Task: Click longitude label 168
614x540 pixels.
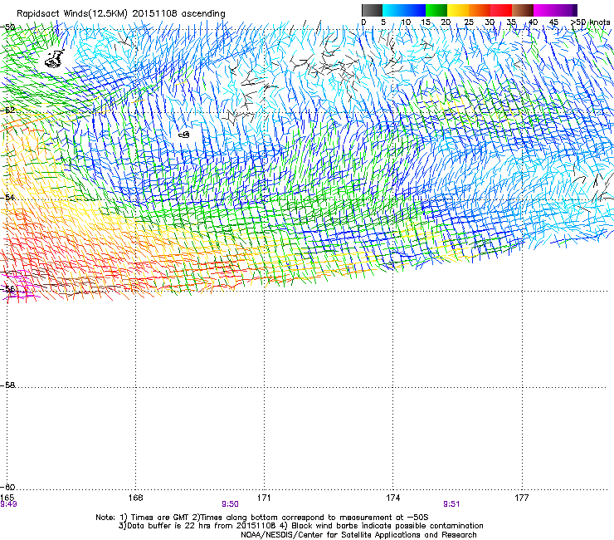Action: [135, 498]
